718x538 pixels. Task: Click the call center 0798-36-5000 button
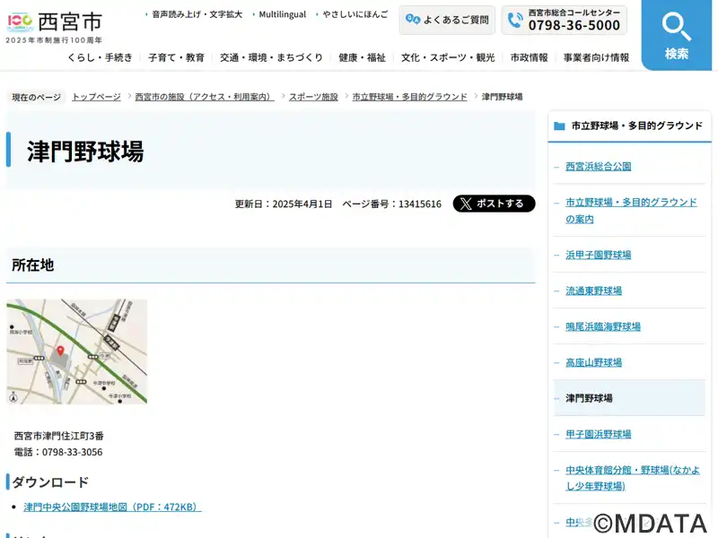pyautogui.click(x=565, y=20)
